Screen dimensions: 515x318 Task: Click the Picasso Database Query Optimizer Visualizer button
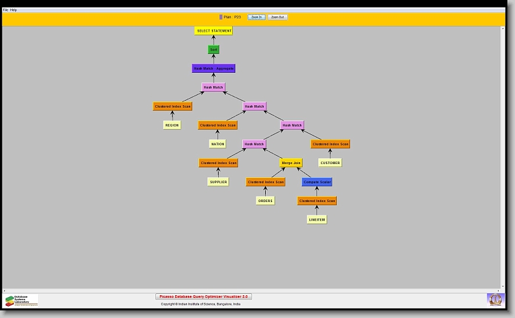(204, 296)
